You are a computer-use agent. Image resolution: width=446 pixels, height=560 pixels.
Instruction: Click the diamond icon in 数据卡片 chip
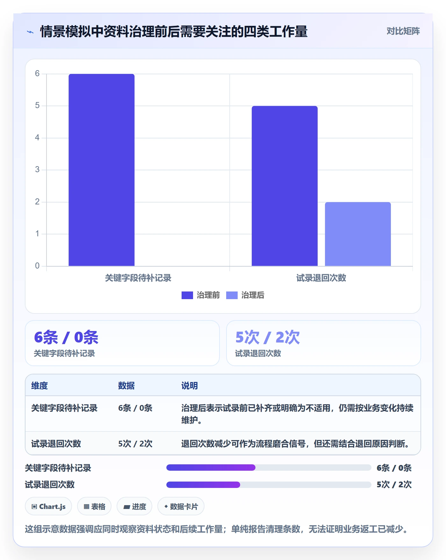pos(166,506)
